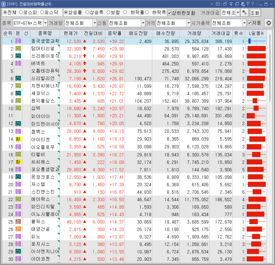Click the T font size icon
This screenshot has height=265, width=275.
pyautogui.click(x=248, y=4)
